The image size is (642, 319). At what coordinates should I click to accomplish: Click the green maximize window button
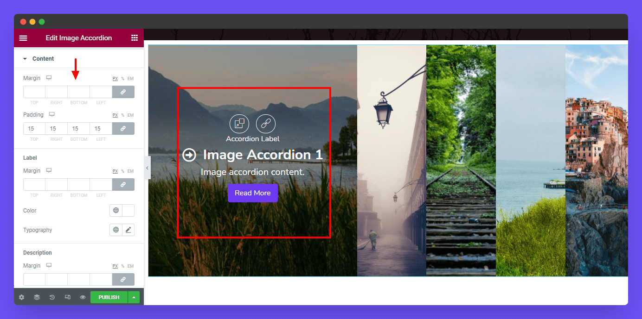click(42, 22)
